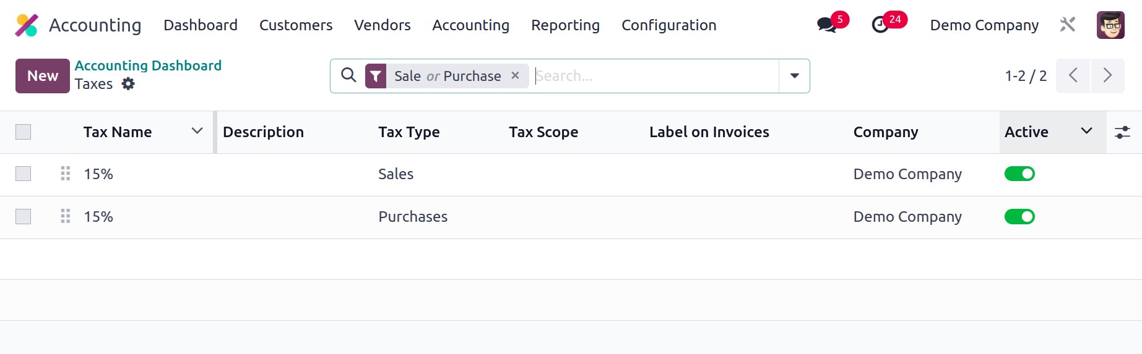This screenshot has height=354, width=1142.
Task: Open the Configuration menu
Action: pyautogui.click(x=669, y=25)
